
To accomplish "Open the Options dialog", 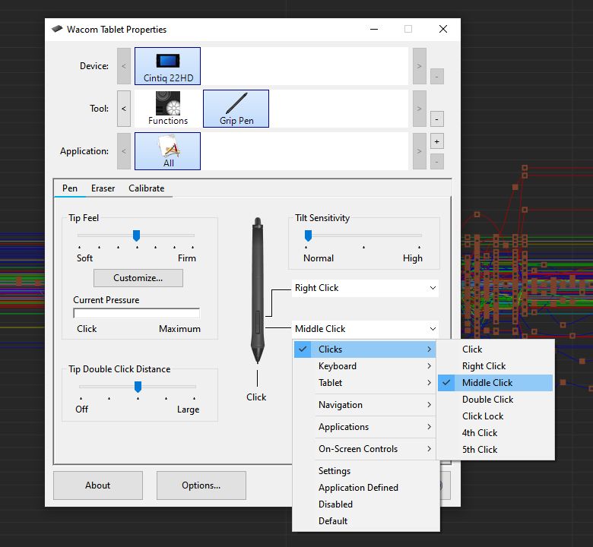I will click(x=201, y=485).
